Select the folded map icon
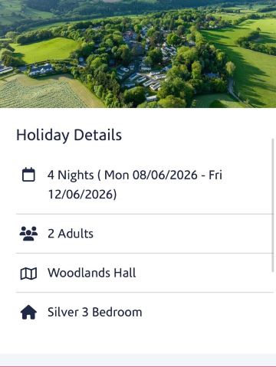The image size is (276, 367). pos(28,274)
